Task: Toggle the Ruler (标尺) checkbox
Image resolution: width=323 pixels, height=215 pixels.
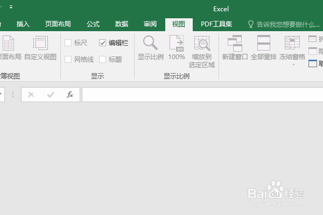Action: click(x=68, y=43)
